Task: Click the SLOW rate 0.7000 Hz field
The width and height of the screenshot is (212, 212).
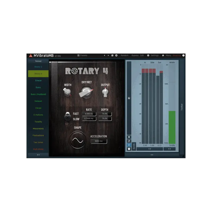Action: click(89, 118)
